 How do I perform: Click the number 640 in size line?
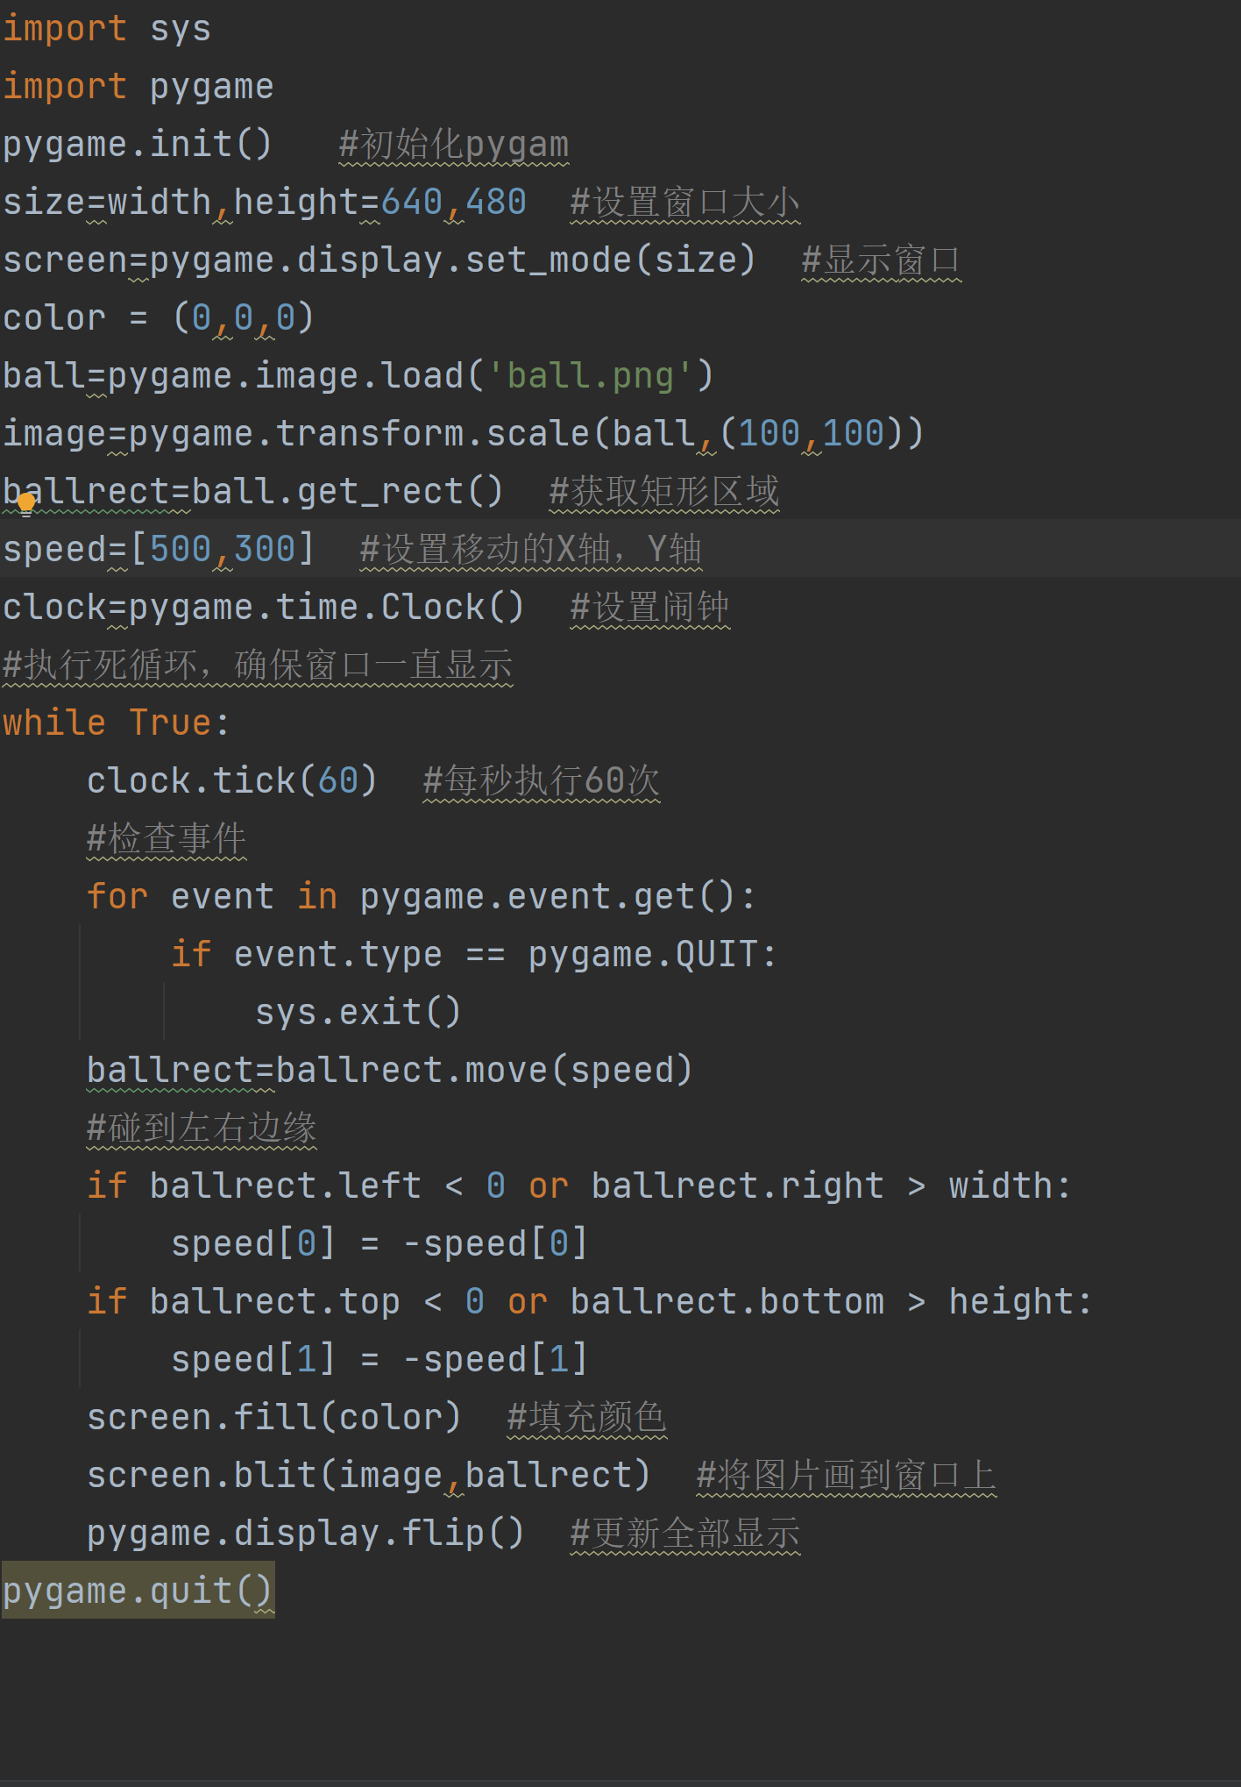(x=411, y=203)
